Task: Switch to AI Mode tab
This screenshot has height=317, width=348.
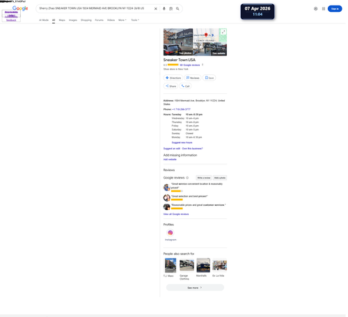Action: (44, 20)
